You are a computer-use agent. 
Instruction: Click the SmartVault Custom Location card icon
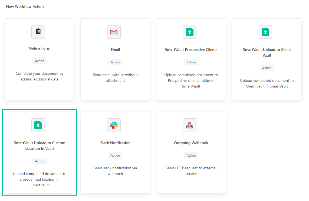[x=38, y=125]
